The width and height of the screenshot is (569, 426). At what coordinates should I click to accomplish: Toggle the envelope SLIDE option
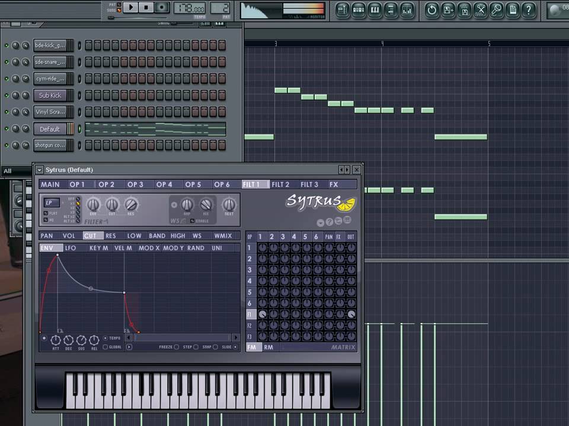235,347
